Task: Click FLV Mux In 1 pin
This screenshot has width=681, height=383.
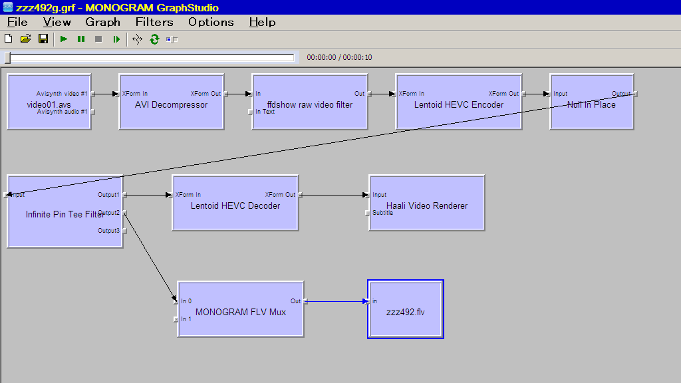Action: pos(176,319)
